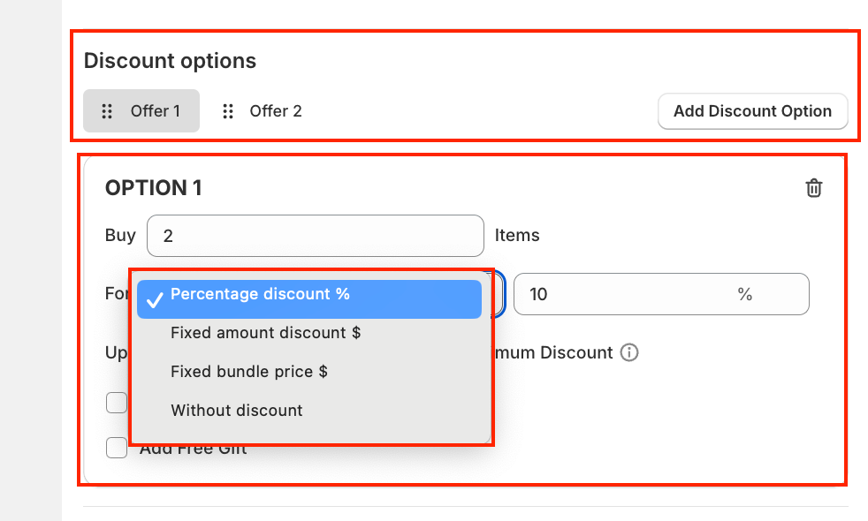The width and height of the screenshot is (868, 521).
Task: Focus the Buy quantity input field
Action: [x=315, y=236]
